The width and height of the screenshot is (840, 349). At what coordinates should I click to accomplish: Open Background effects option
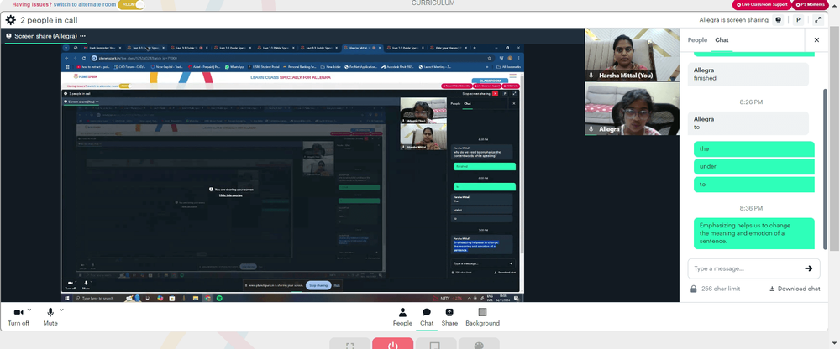[x=482, y=317]
